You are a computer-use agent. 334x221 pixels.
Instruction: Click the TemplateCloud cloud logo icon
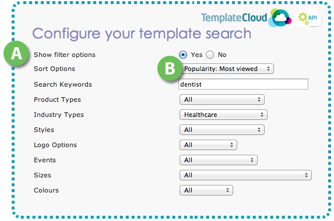click(x=280, y=18)
